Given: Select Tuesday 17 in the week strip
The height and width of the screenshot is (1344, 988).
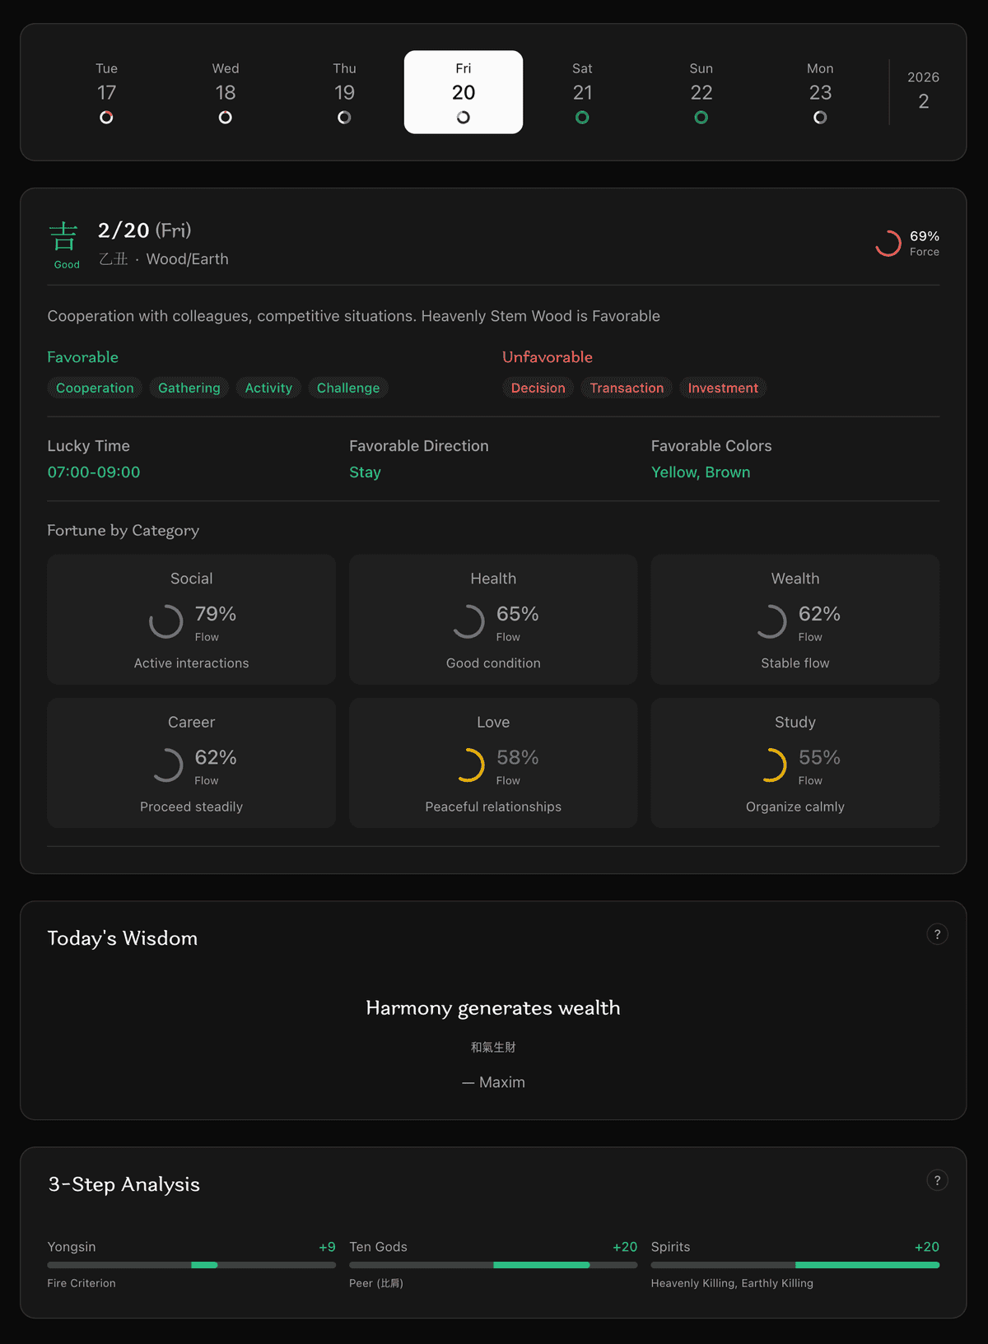Looking at the screenshot, I should pyautogui.click(x=106, y=92).
